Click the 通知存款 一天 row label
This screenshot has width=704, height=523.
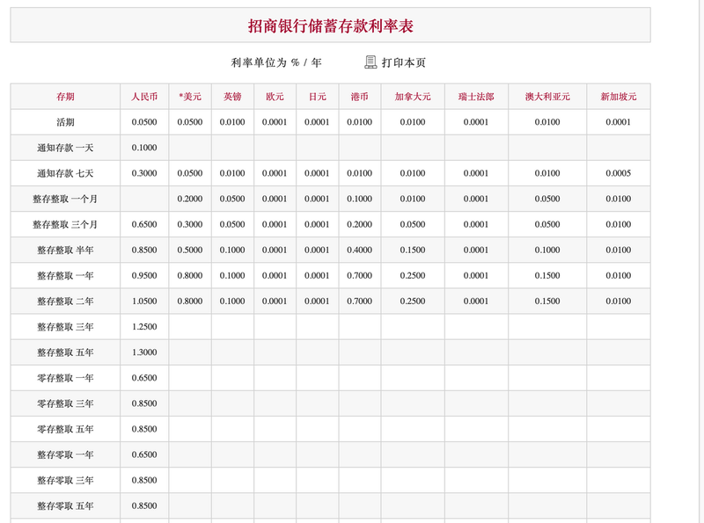point(65,148)
